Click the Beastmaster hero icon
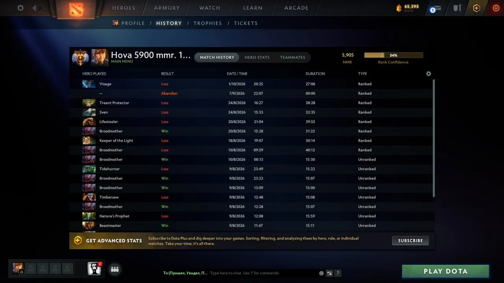Screen dimensions: 504x283 pos(89,226)
